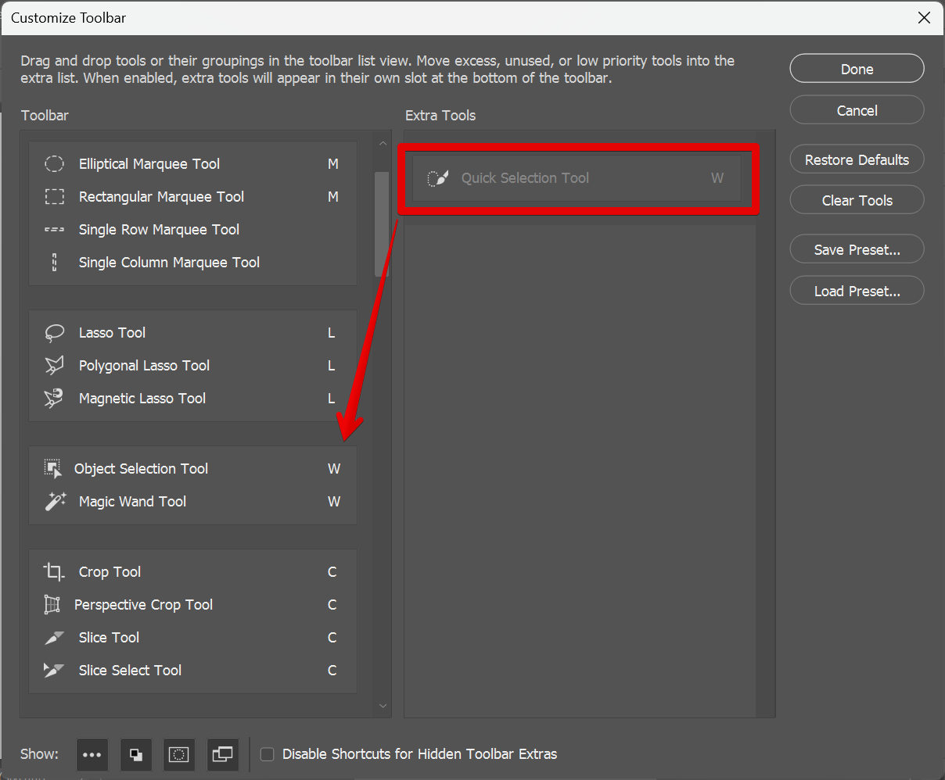This screenshot has height=780, width=945.
Task: Select the Magic Wand Tool icon
Action: pyautogui.click(x=55, y=502)
